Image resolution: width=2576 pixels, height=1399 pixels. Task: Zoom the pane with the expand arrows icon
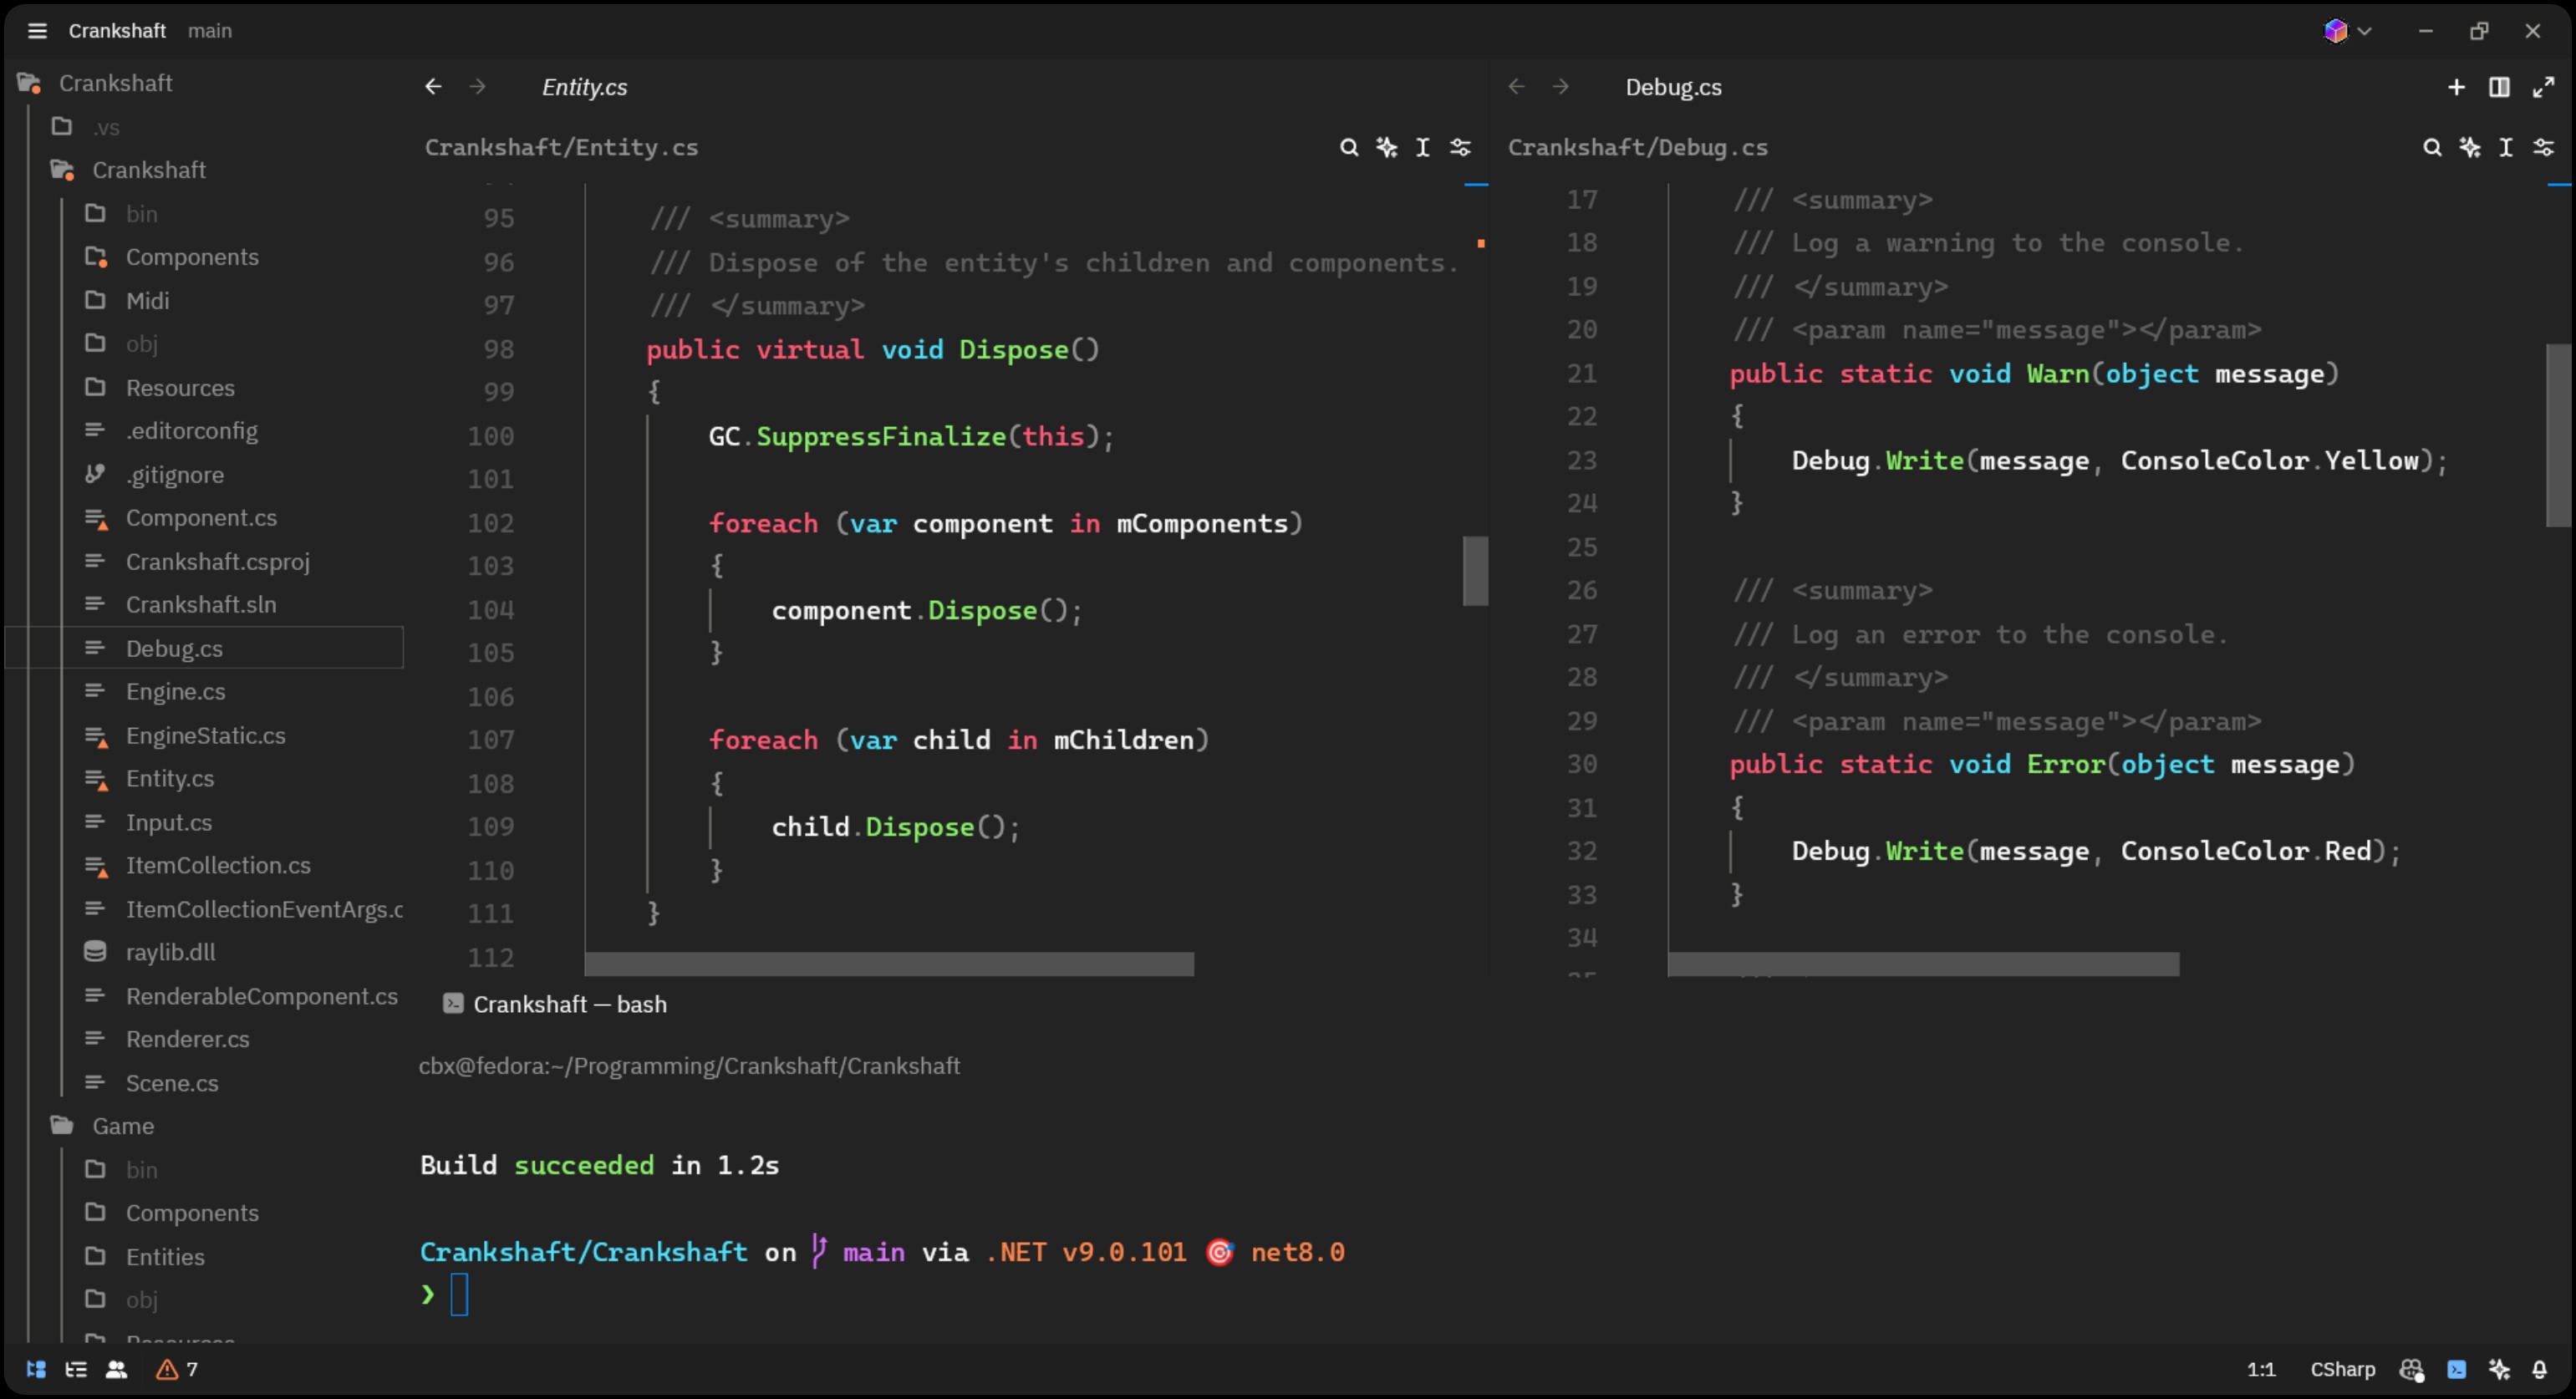coord(2543,87)
